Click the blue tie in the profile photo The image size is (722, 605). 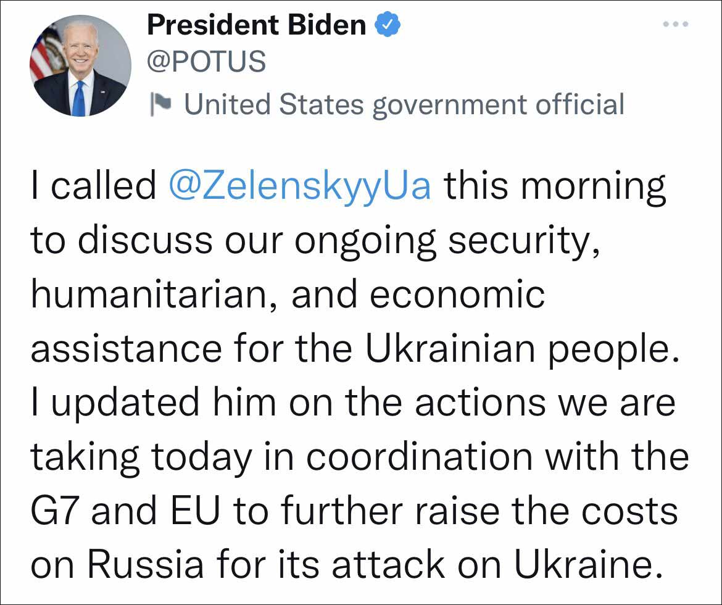tap(78, 99)
